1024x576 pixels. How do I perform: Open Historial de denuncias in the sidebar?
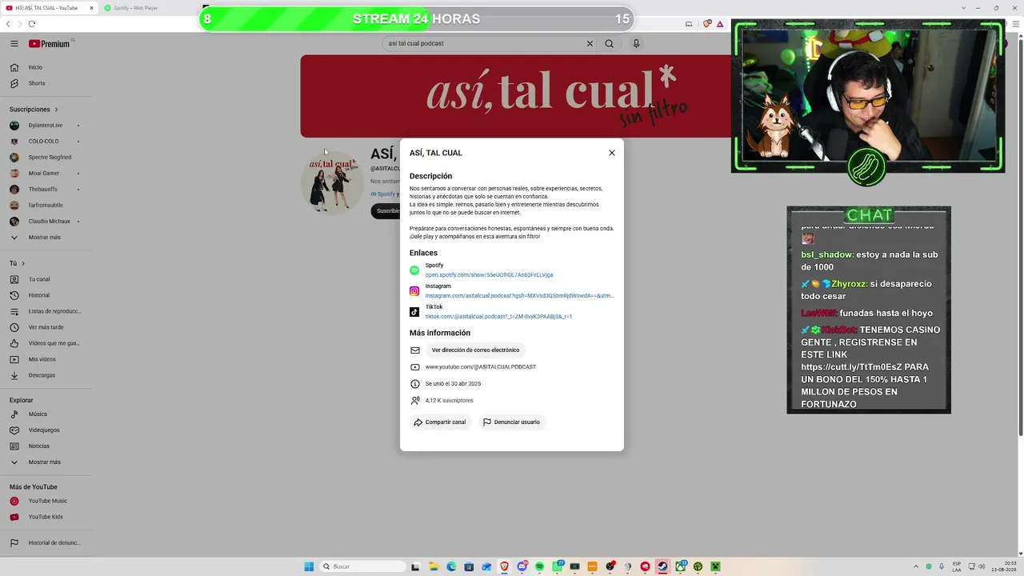[46, 543]
